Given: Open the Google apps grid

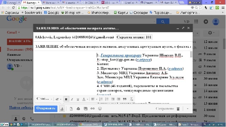Looking at the screenshot, I should (x=196, y=22).
